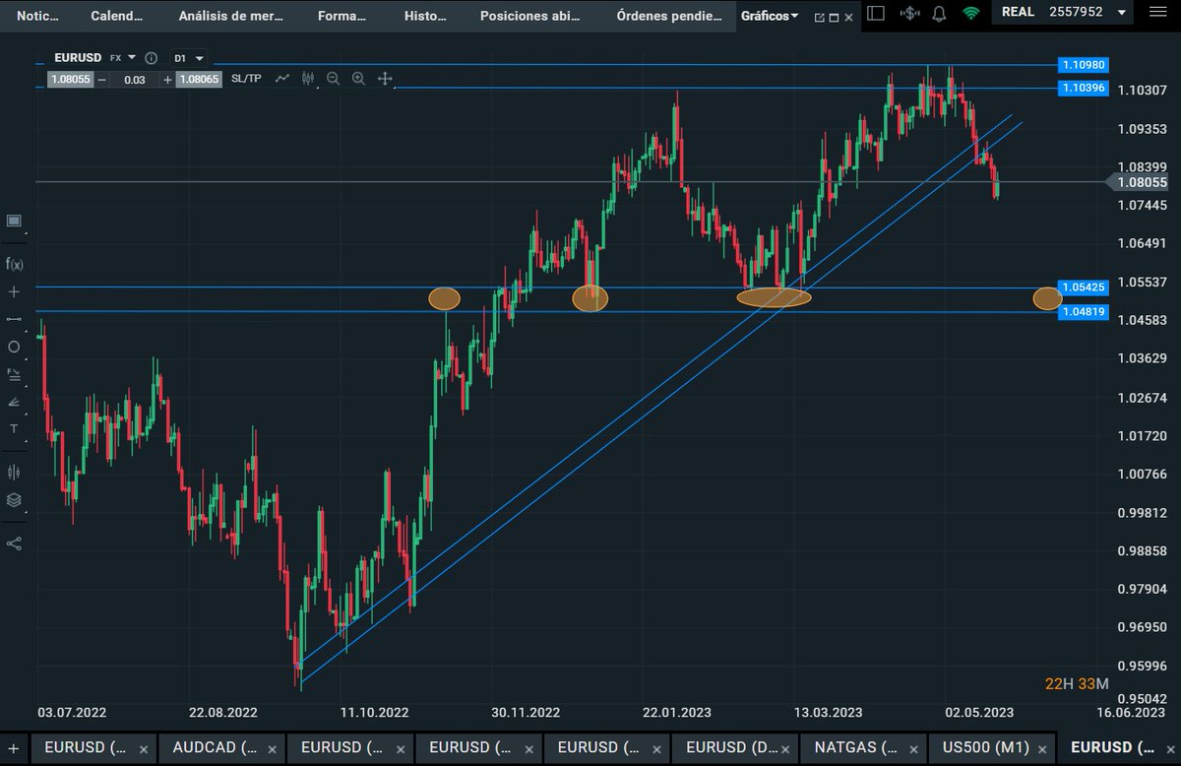The image size is (1181, 766).
Task: Open the REAL 2557952 account dropdown
Action: click(1064, 13)
